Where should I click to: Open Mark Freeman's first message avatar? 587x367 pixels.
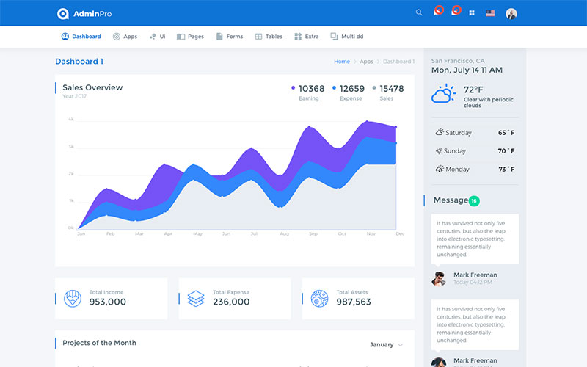coord(439,279)
